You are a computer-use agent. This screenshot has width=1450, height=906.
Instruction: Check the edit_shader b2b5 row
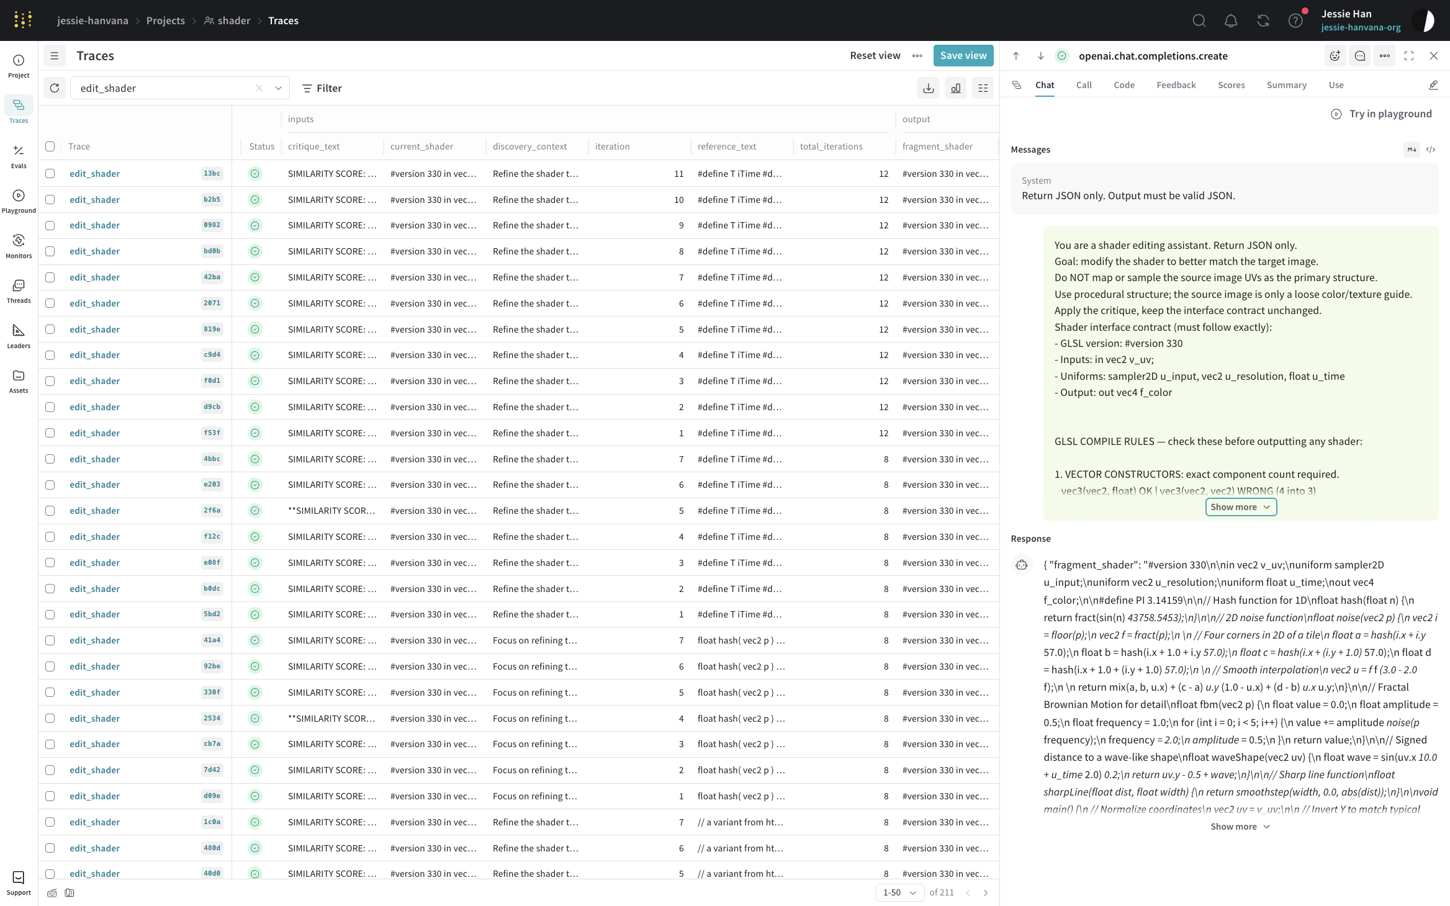pos(50,200)
